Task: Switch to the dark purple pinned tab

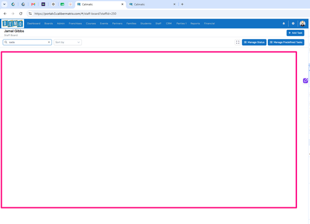Action: (43, 4)
